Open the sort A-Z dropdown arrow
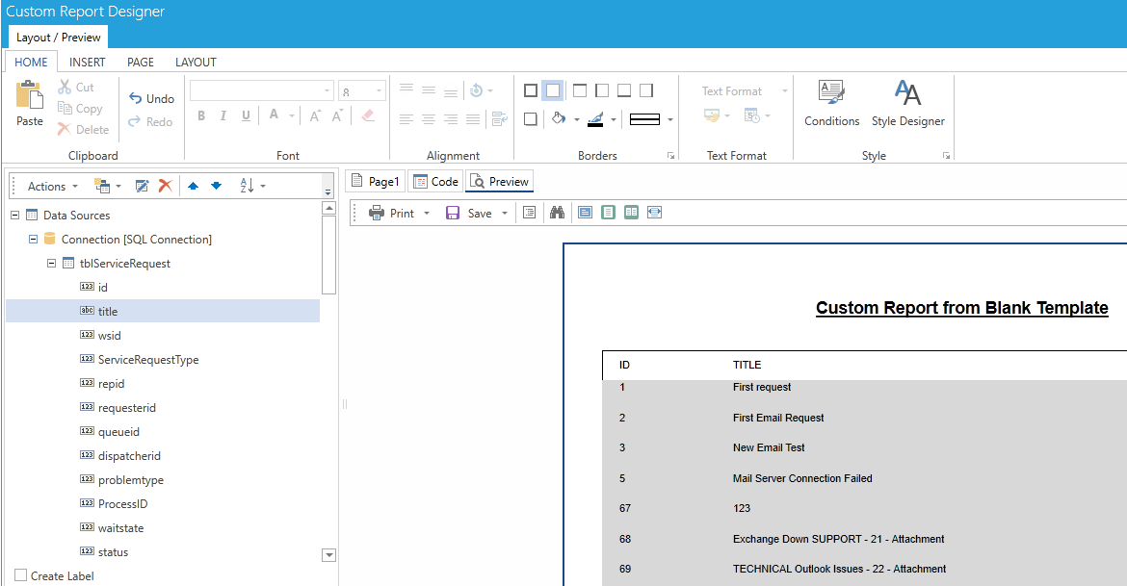This screenshot has width=1127, height=586. coord(263,186)
